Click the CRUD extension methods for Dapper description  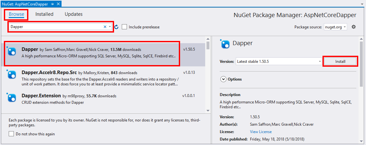(53, 102)
